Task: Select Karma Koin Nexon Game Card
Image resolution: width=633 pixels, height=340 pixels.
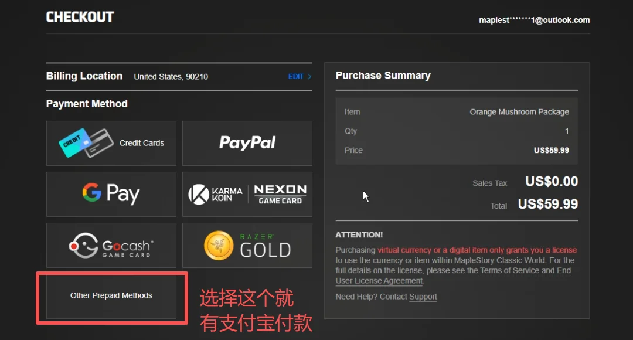Action: coord(247,194)
